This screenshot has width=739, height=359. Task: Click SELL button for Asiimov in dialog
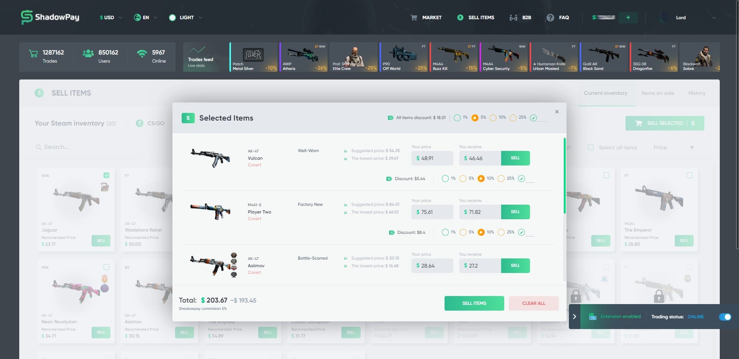515,266
